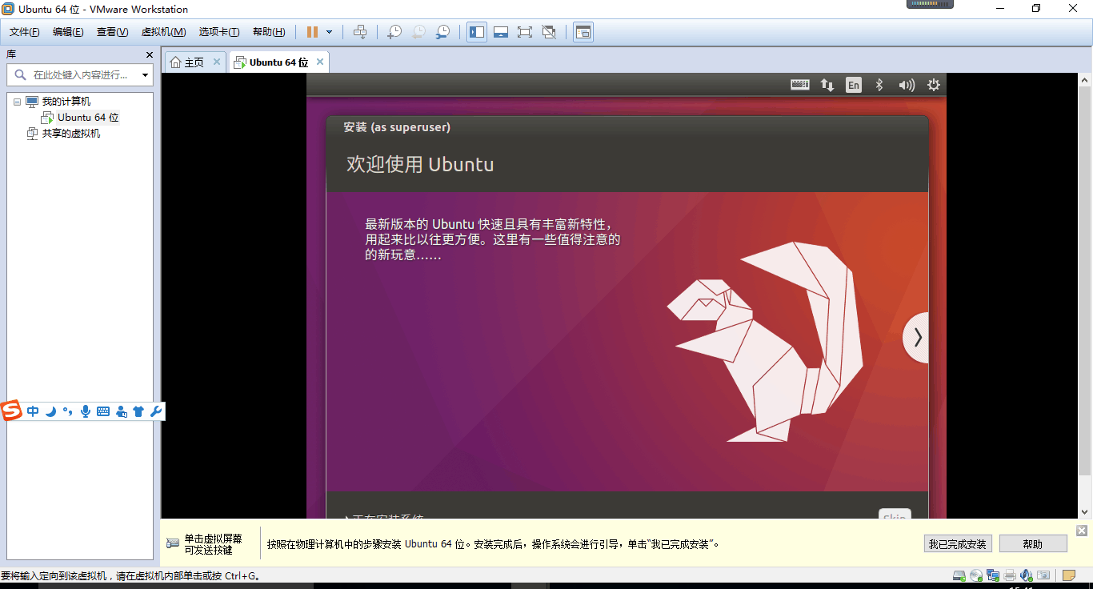This screenshot has width=1093, height=589.
Task: Open the 编辑(E) menu
Action: point(68,32)
